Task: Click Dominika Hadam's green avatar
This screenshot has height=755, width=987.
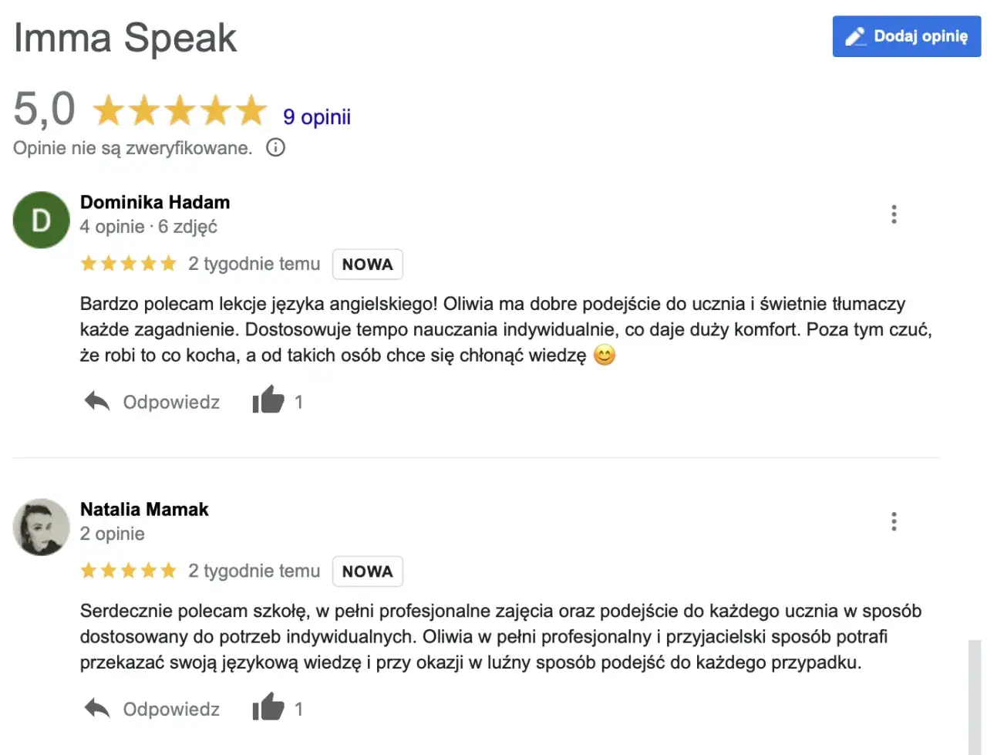Action: click(x=42, y=220)
